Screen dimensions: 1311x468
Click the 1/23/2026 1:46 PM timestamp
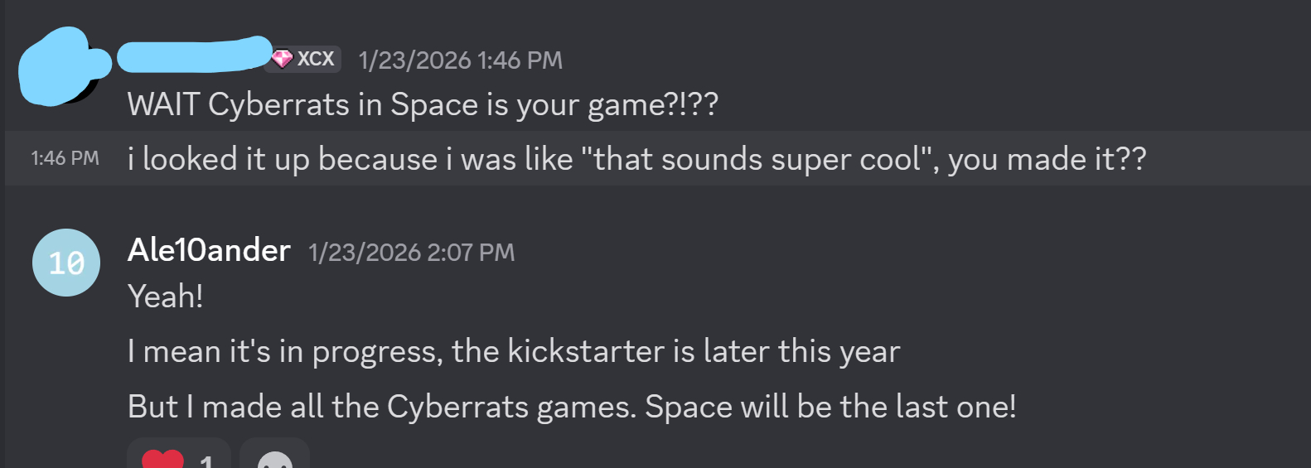[x=460, y=60]
